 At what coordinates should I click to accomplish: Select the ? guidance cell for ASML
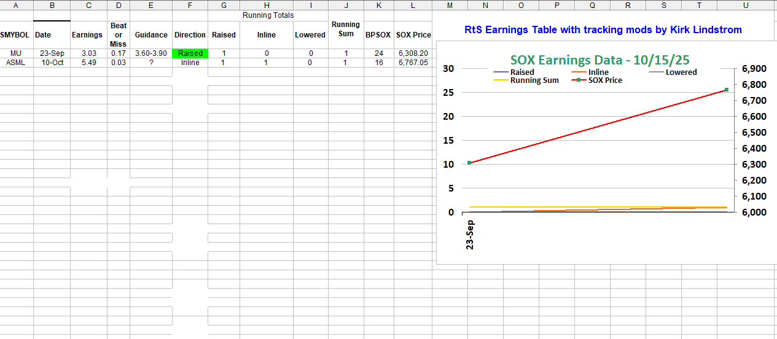(151, 63)
